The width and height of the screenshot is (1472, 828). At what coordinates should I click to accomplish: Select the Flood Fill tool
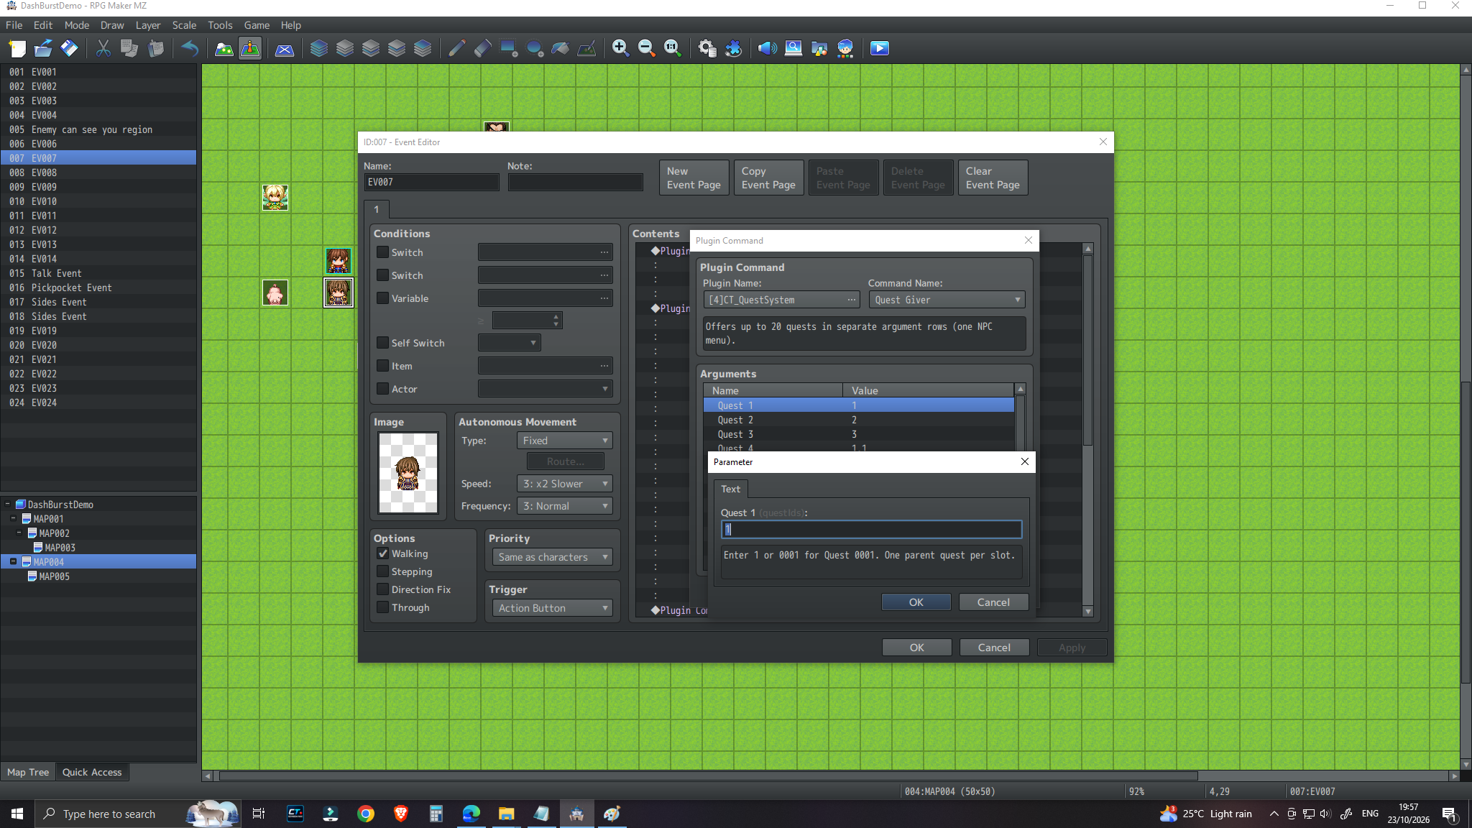[x=561, y=48]
